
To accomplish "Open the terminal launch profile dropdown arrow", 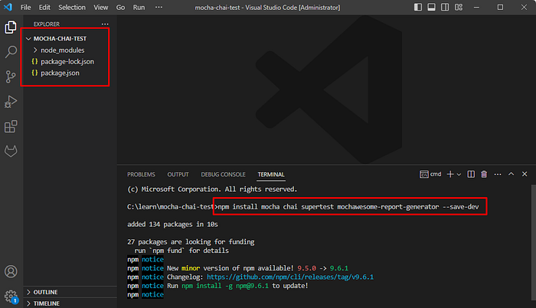I will pos(459,175).
